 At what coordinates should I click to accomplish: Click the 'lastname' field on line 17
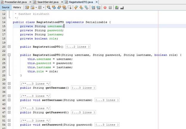click(x=55, y=34)
